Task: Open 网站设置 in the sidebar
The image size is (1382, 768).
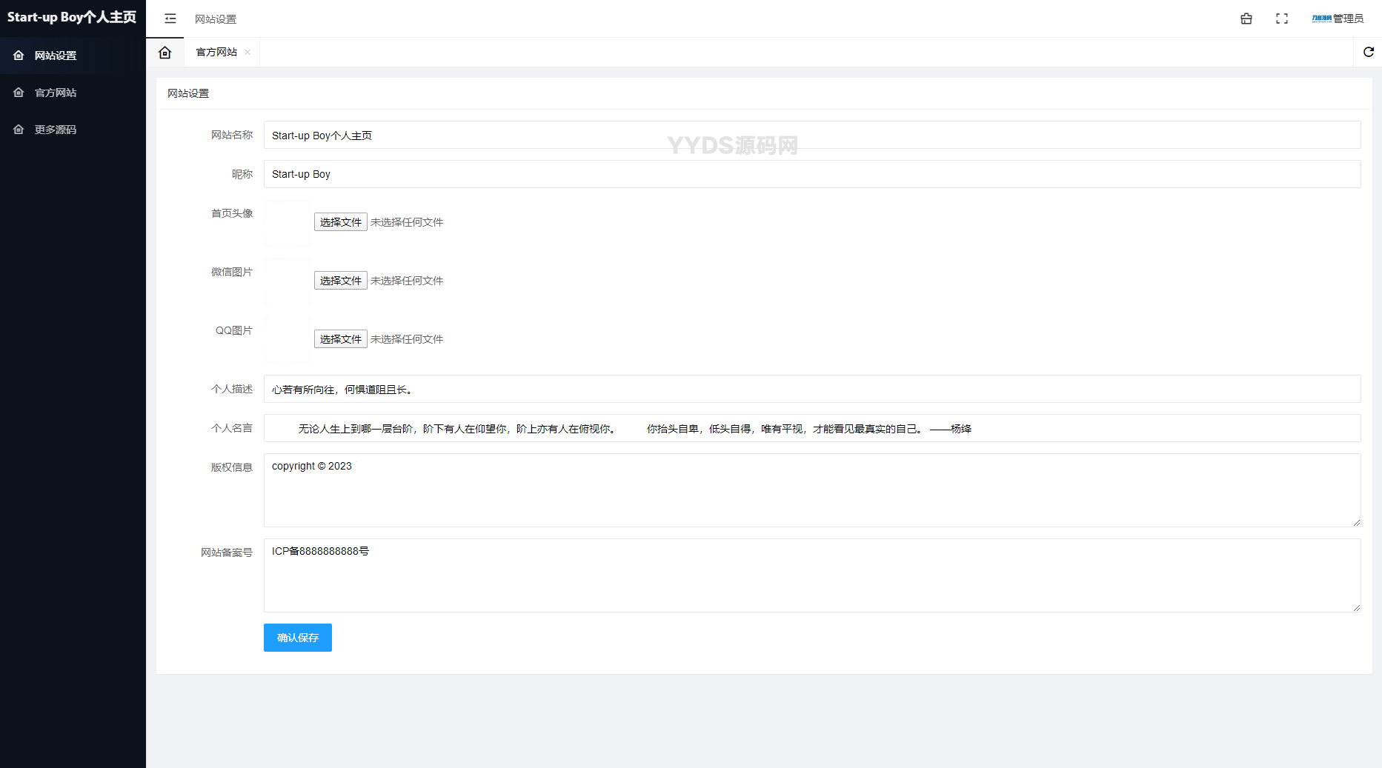Action: coord(56,56)
